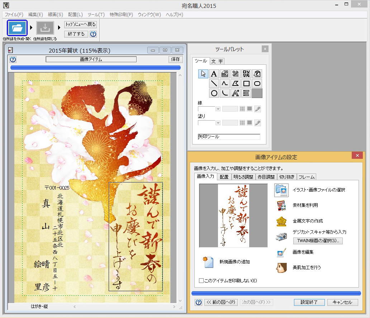Click the 金属文字の作成 gold icon
This screenshot has height=318, width=370.
pos(281,222)
